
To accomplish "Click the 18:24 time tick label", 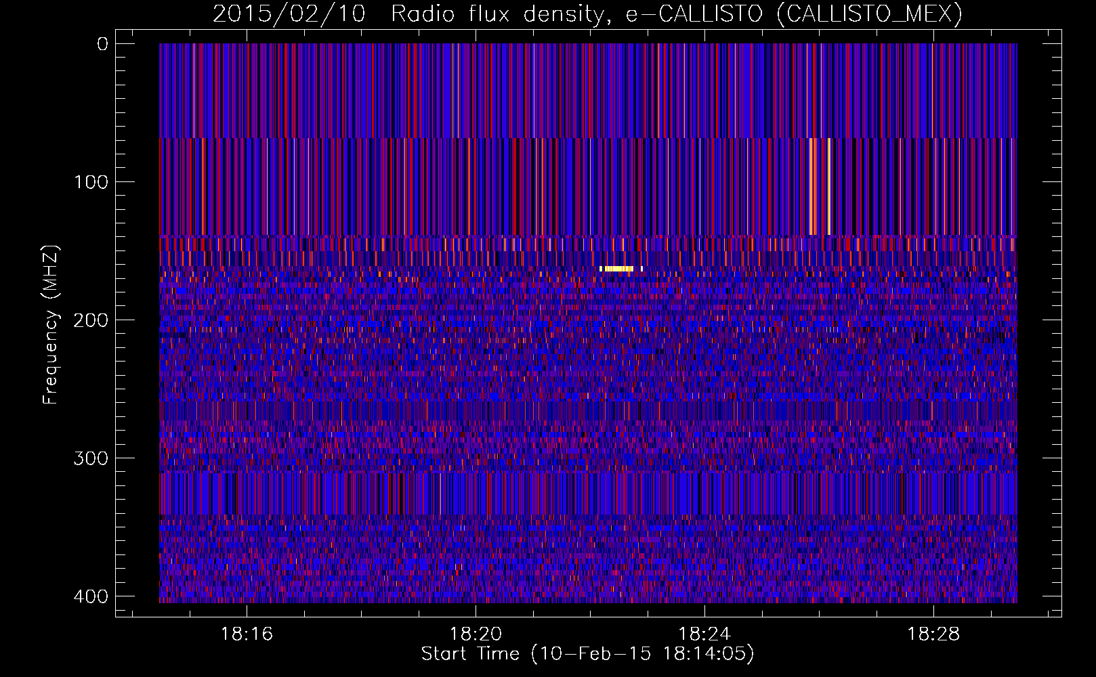I will pos(704,634).
